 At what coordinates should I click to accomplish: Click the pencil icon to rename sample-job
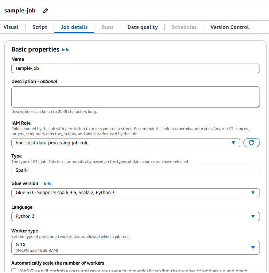pyautogui.click(x=46, y=11)
